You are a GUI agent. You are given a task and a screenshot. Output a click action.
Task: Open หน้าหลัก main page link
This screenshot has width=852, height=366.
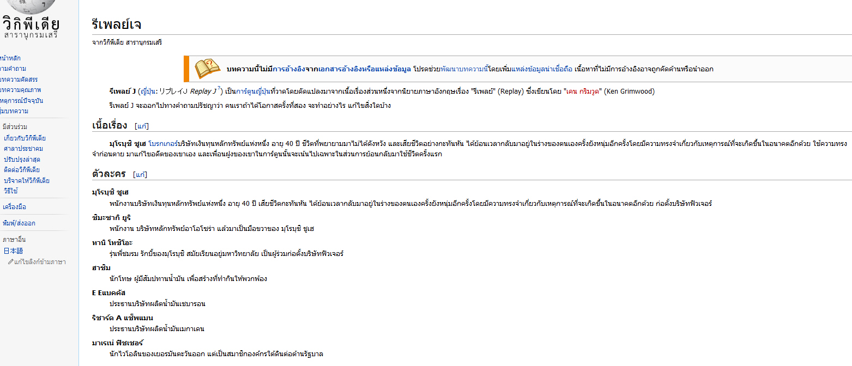tap(11, 58)
